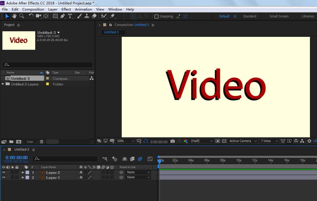Select the Type text tool
This screenshot has height=201, width=317.
point(70,16)
